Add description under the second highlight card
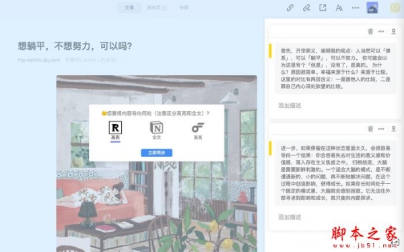 tap(290, 217)
